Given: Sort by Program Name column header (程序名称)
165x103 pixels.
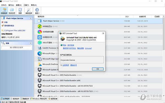Looking at the screenshot, I should (41, 17).
